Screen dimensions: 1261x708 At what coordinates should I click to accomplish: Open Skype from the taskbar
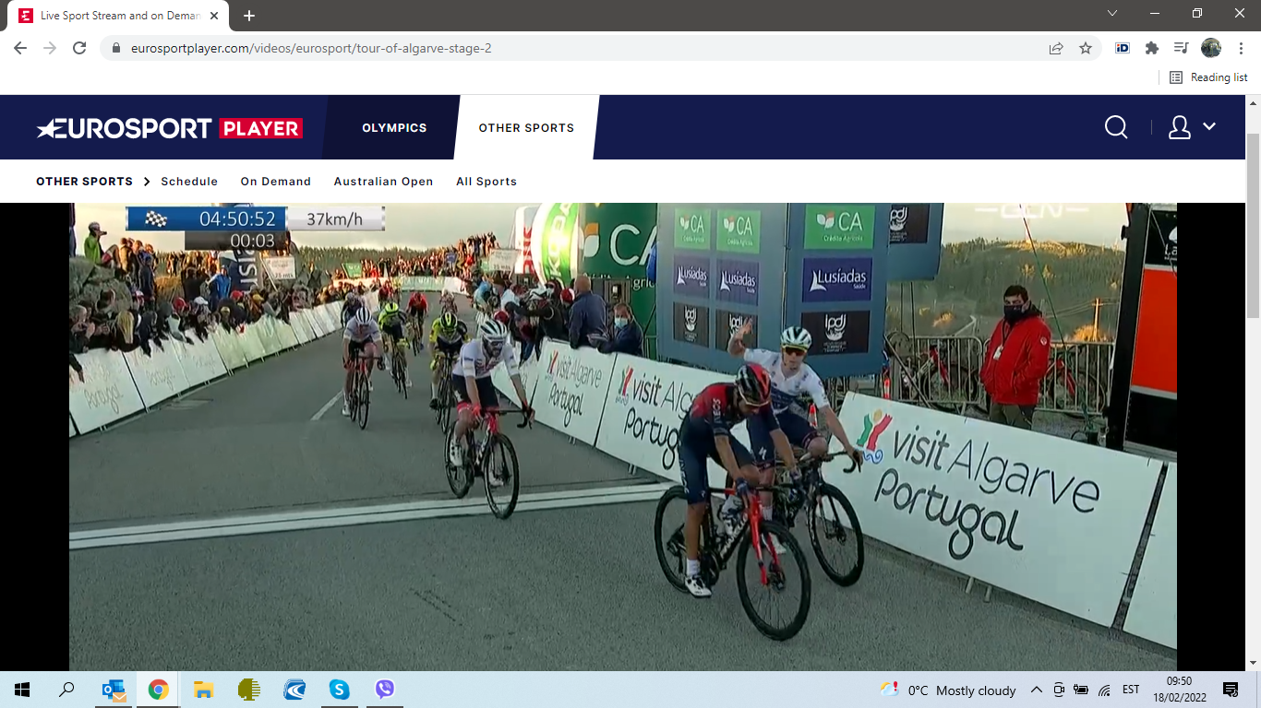point(339,690)
